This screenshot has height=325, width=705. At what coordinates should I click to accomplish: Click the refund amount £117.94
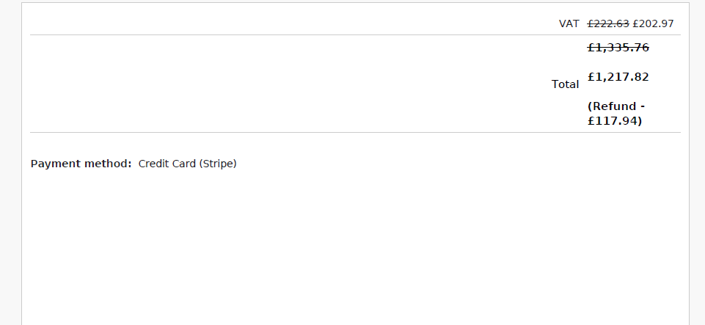[615, 121]
